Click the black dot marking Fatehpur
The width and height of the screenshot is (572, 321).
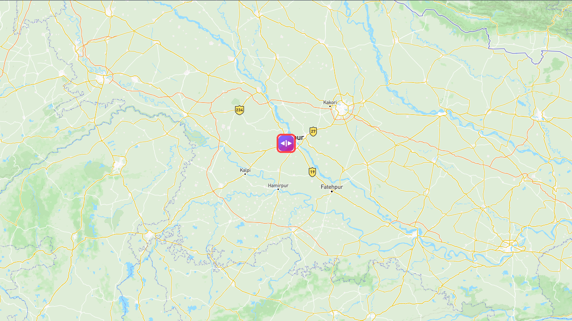(332, 192)
